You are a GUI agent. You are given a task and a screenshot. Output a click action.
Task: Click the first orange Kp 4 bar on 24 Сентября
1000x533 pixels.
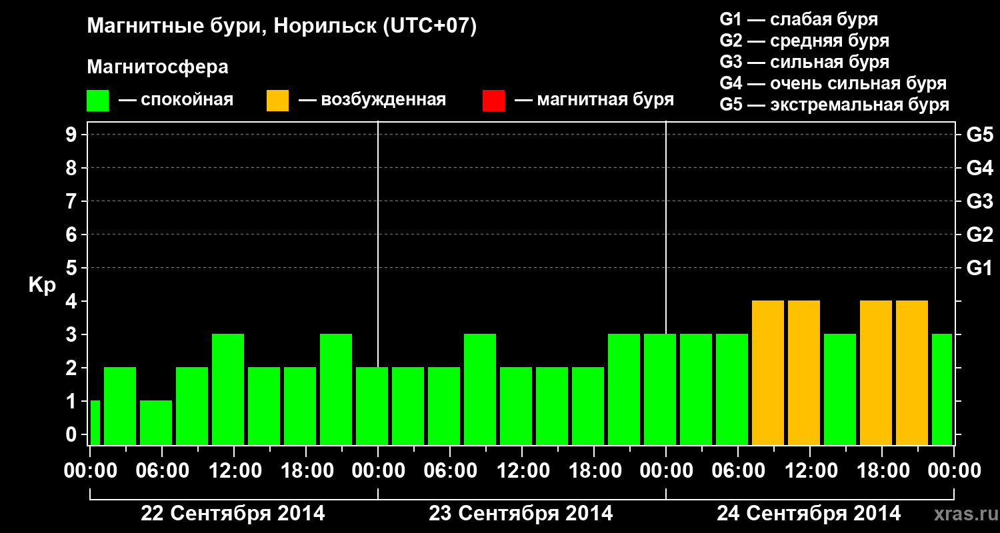(768, 372)
